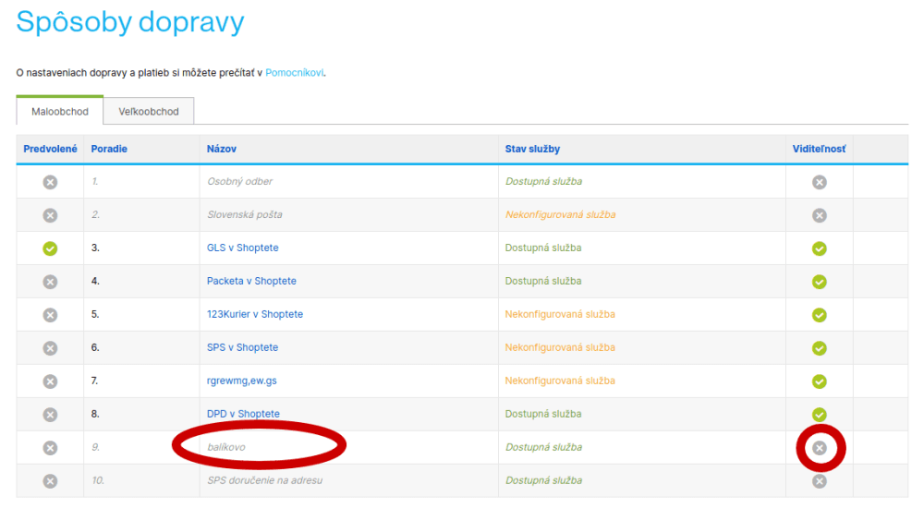This screenshot has height=508, width=924.
Task: Disable visibility for Packeta v Shoptete
Action: 819,282
